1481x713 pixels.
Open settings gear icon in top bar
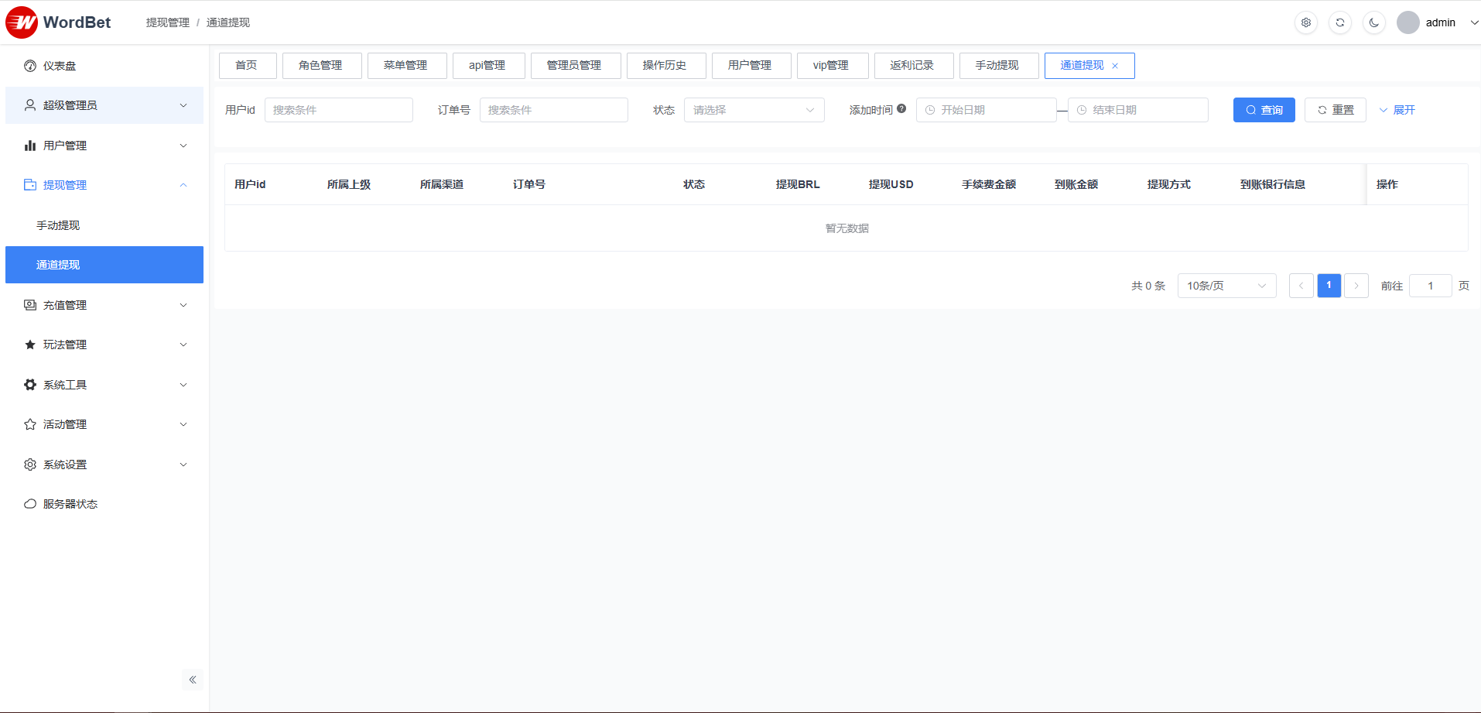pos(1306,22)
